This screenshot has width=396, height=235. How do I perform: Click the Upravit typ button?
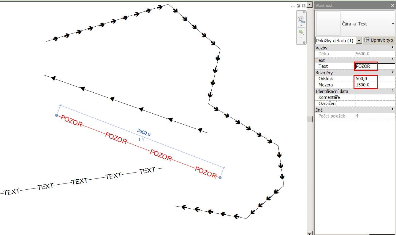pos(378,40)
